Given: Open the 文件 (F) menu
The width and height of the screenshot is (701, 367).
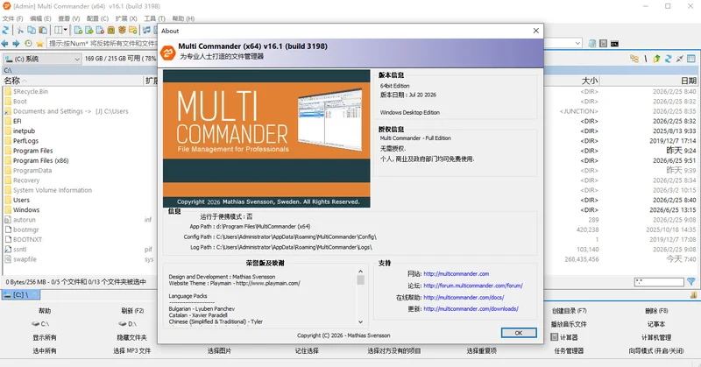Looking at the screenshot, I should (12, 18).
